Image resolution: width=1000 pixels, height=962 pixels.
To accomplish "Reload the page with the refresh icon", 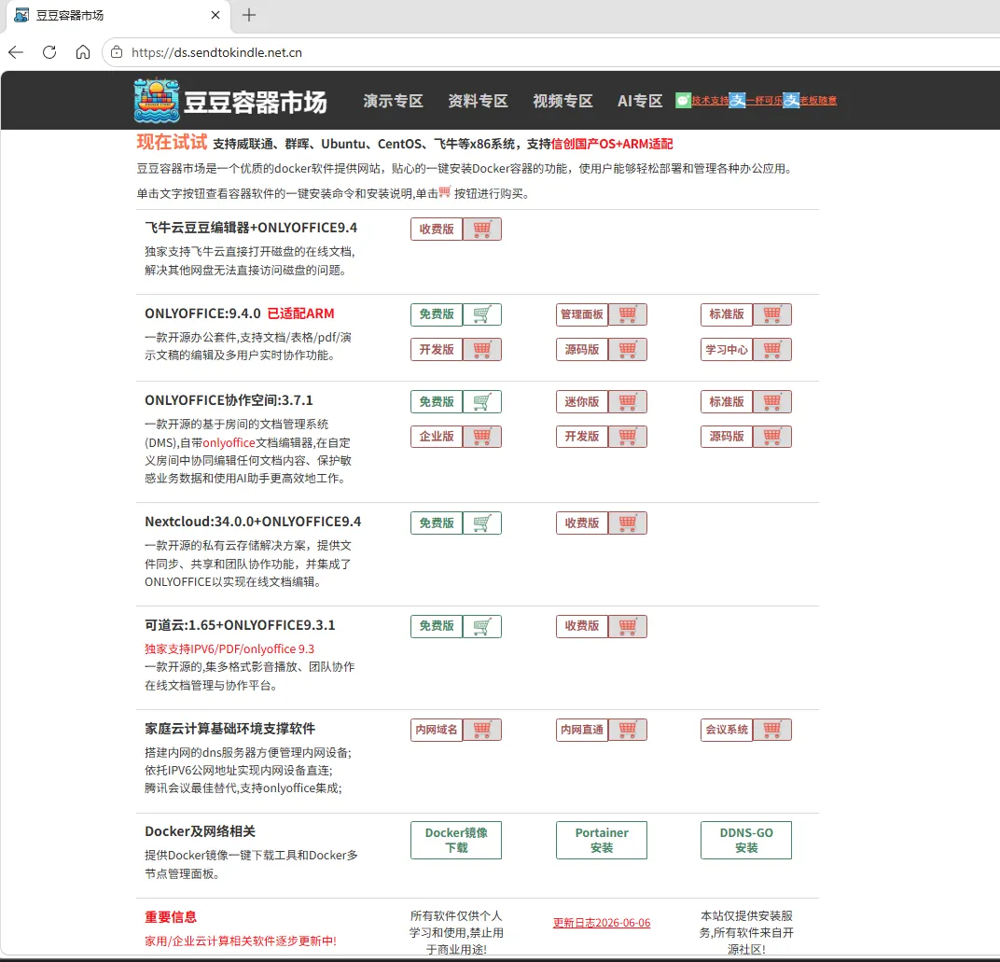I will click(49, 52).
